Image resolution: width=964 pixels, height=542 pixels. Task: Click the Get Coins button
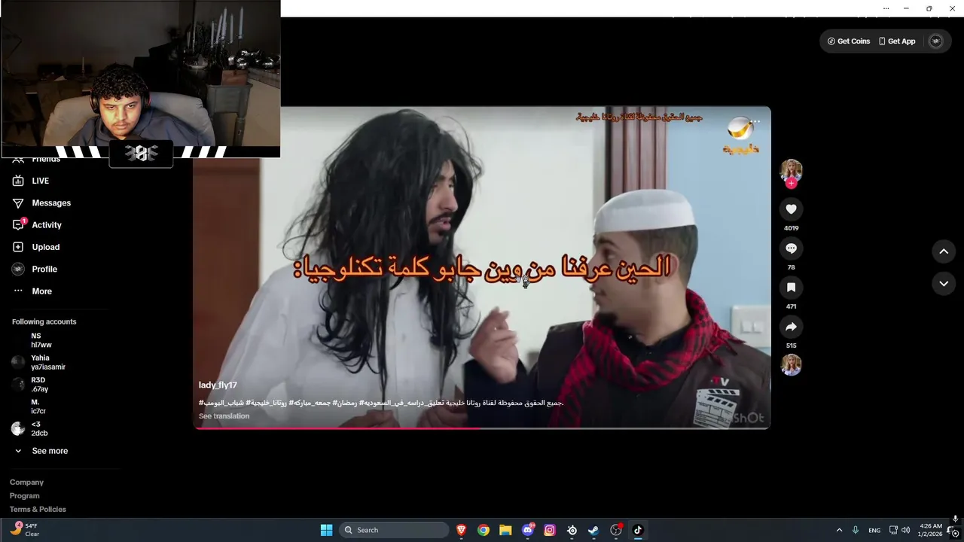coord(848,41)
